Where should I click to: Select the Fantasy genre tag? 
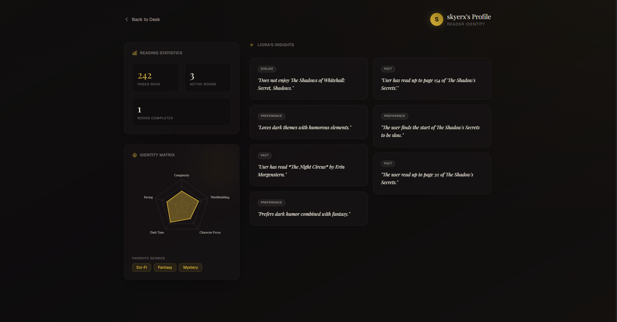tap(165, 267)
